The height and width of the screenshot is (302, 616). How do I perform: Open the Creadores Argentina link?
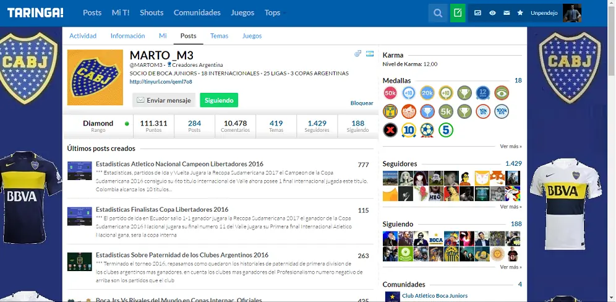(x=197, y=65)
